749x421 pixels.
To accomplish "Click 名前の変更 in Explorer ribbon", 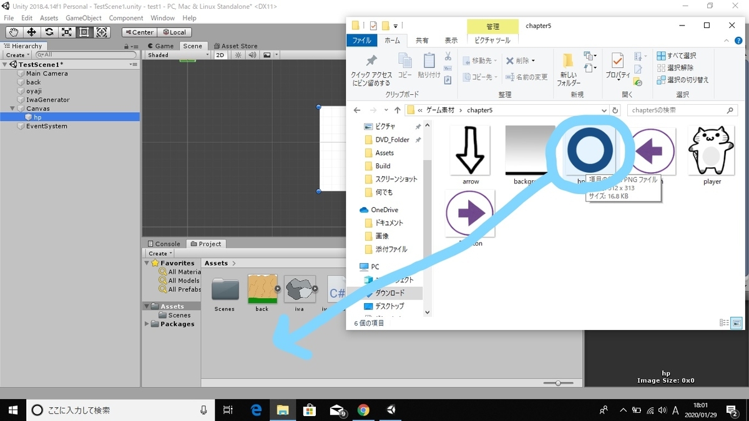I will (526, 77).
